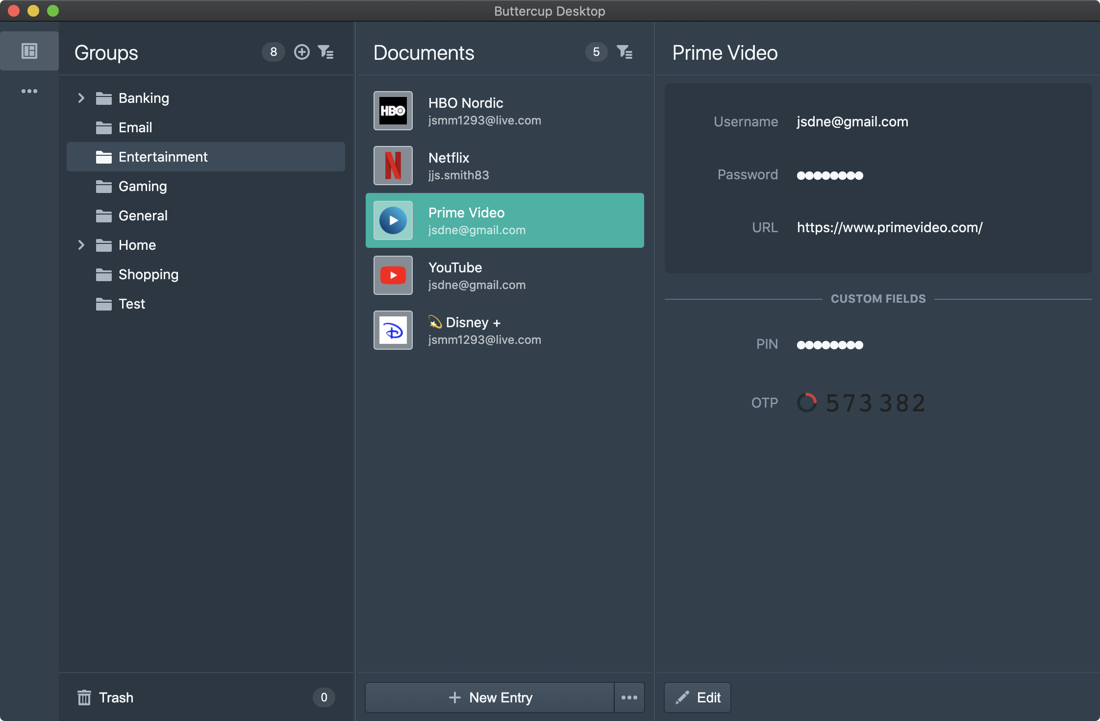Select the Gaming group

143,186
